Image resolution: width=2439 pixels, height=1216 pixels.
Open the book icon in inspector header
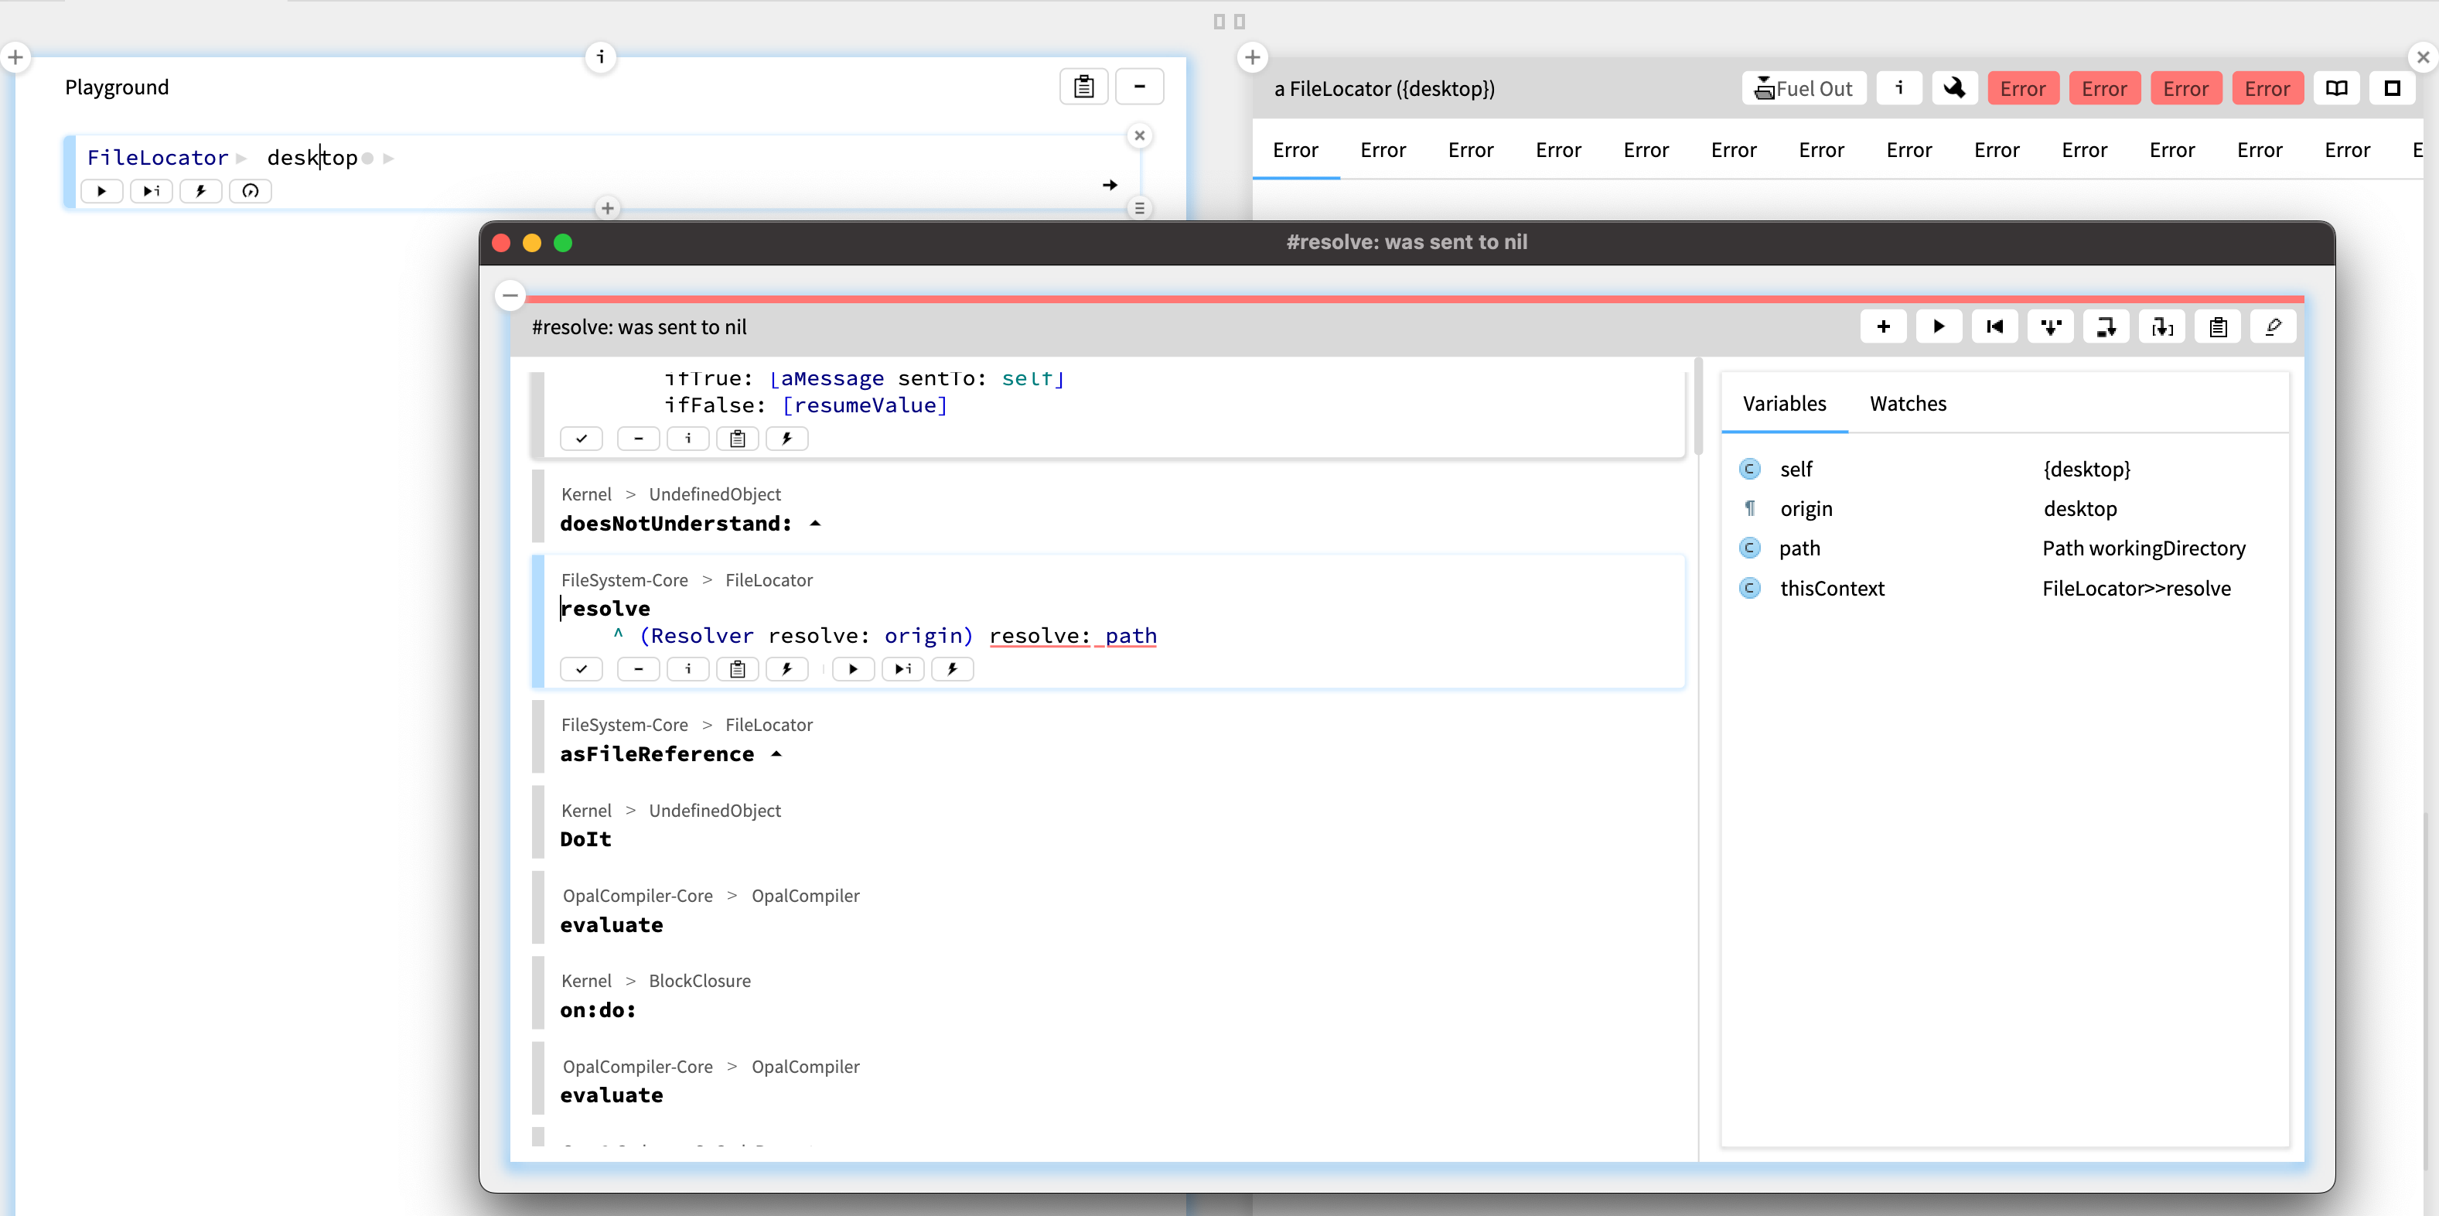[2336, 88]
